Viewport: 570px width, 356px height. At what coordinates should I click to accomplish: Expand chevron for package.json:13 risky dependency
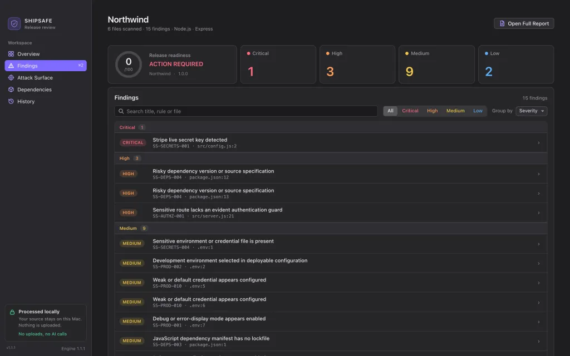539,193
